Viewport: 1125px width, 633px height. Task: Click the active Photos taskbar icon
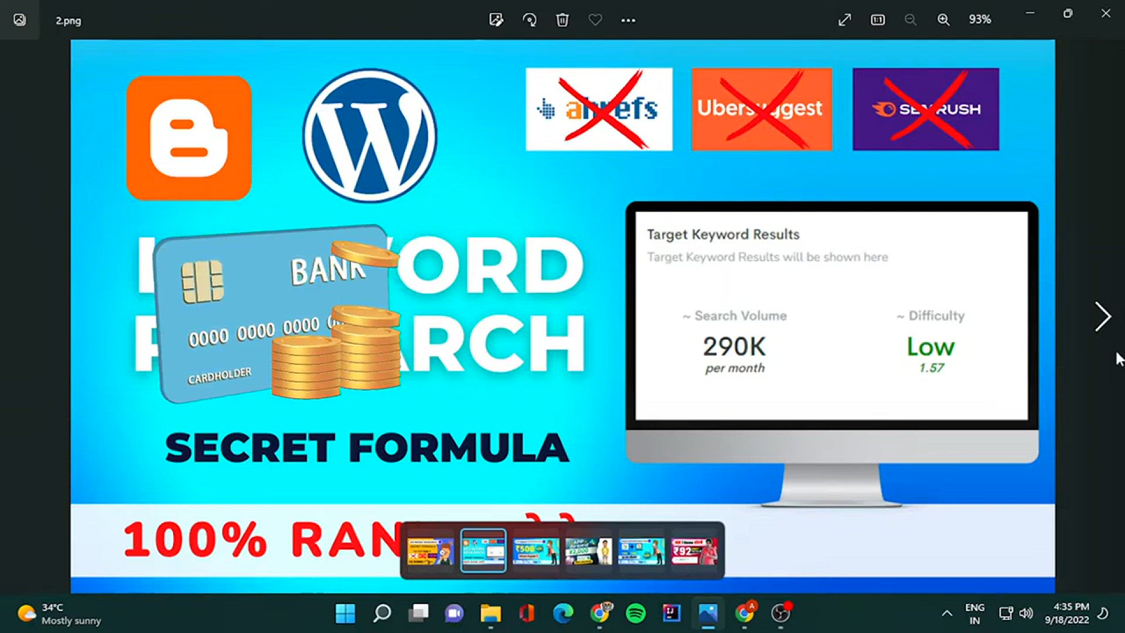[x=708, y=614]
